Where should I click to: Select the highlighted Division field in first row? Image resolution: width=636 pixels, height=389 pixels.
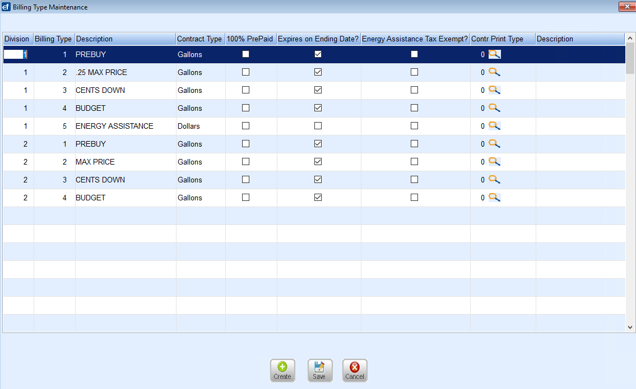tap(16, 54)
